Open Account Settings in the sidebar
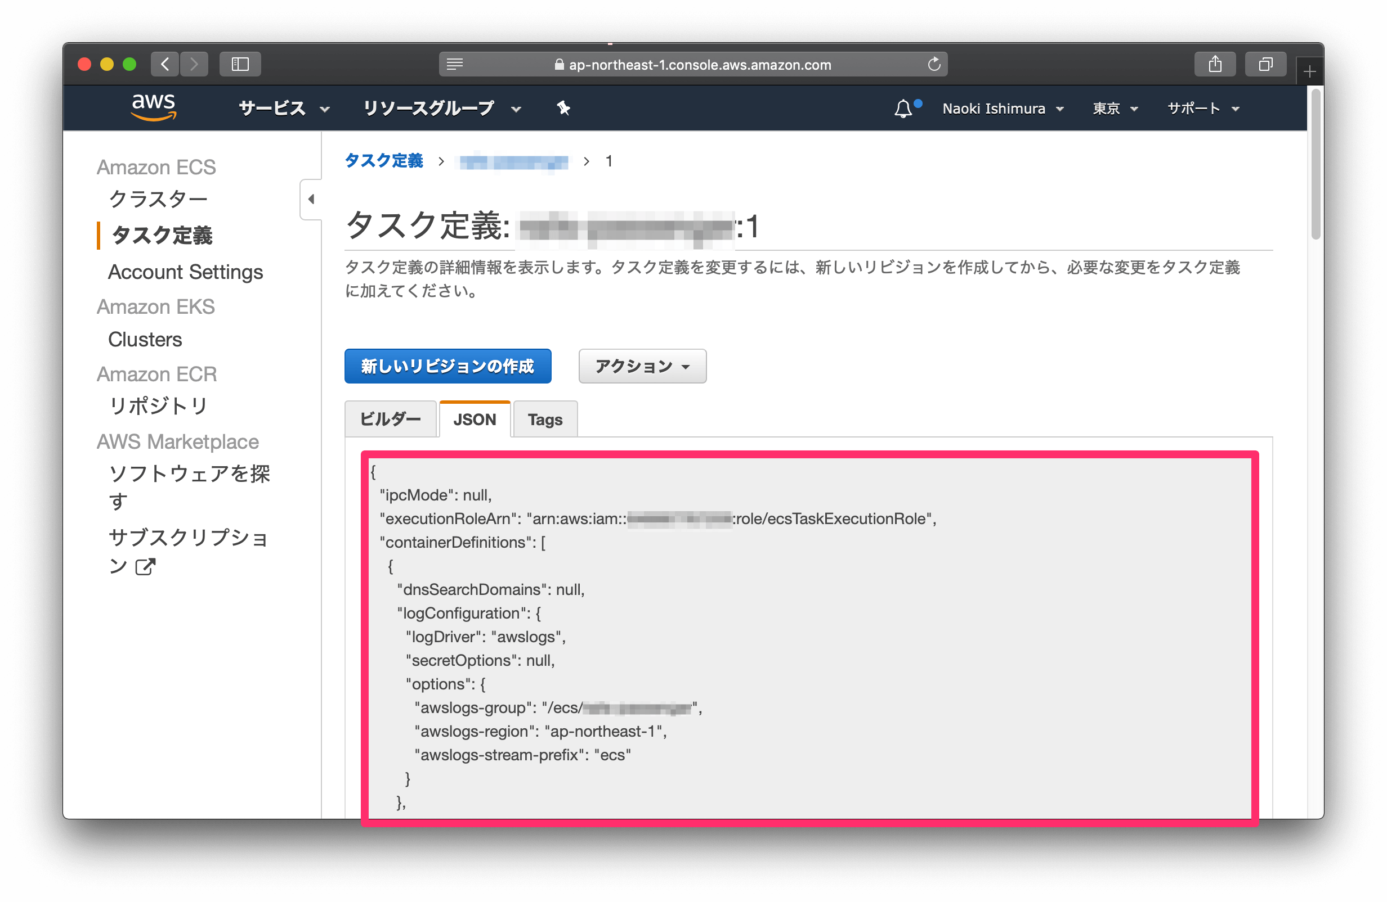This screenshot has height=902, width=1387. 185,272
